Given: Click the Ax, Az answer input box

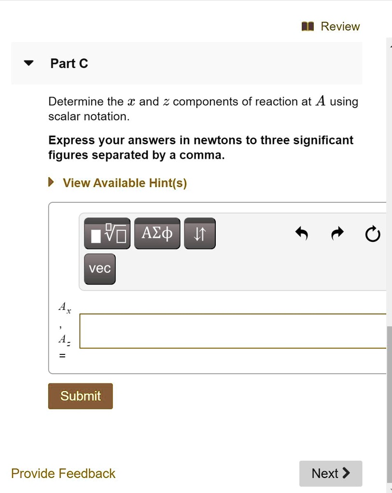Looking at the screenshot, I should [x=233, y=331].
